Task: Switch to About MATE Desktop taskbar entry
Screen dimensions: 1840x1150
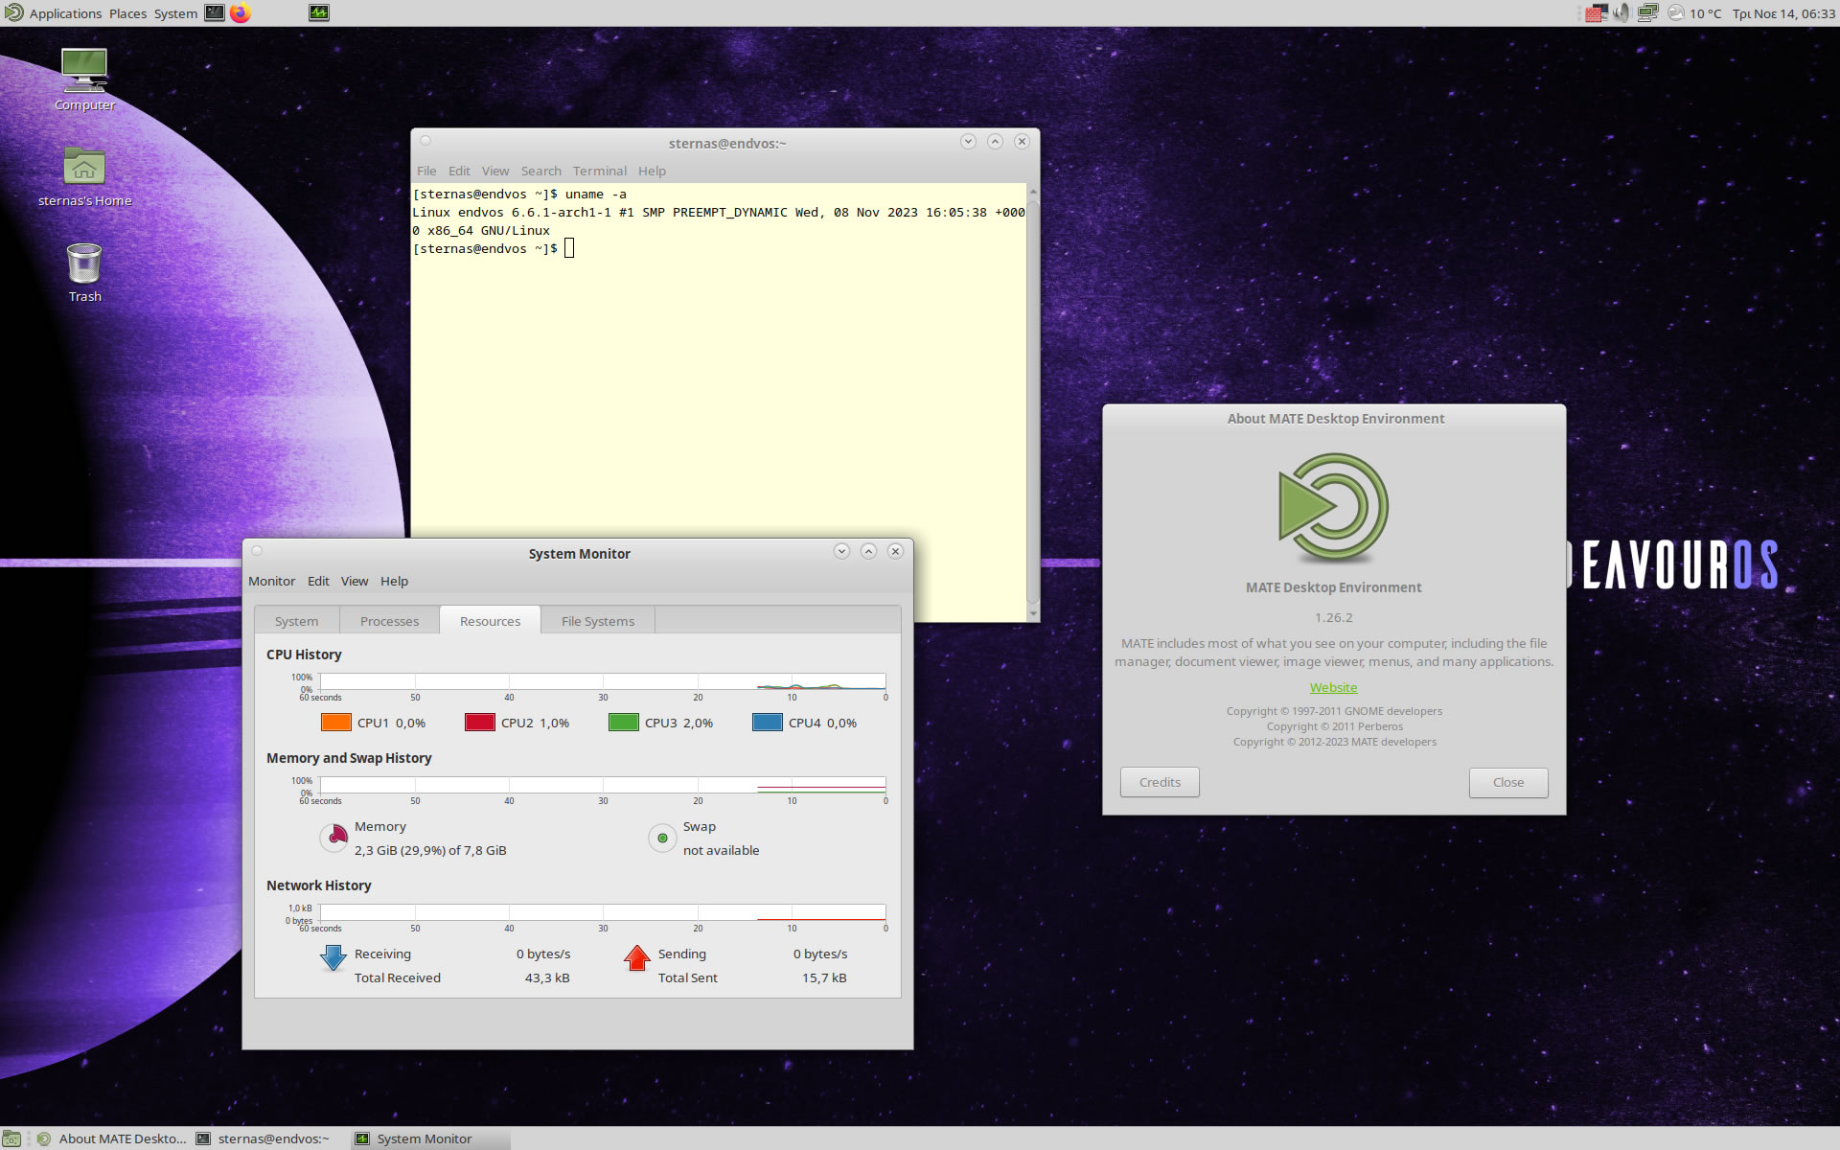Action: click(110, 1138)
